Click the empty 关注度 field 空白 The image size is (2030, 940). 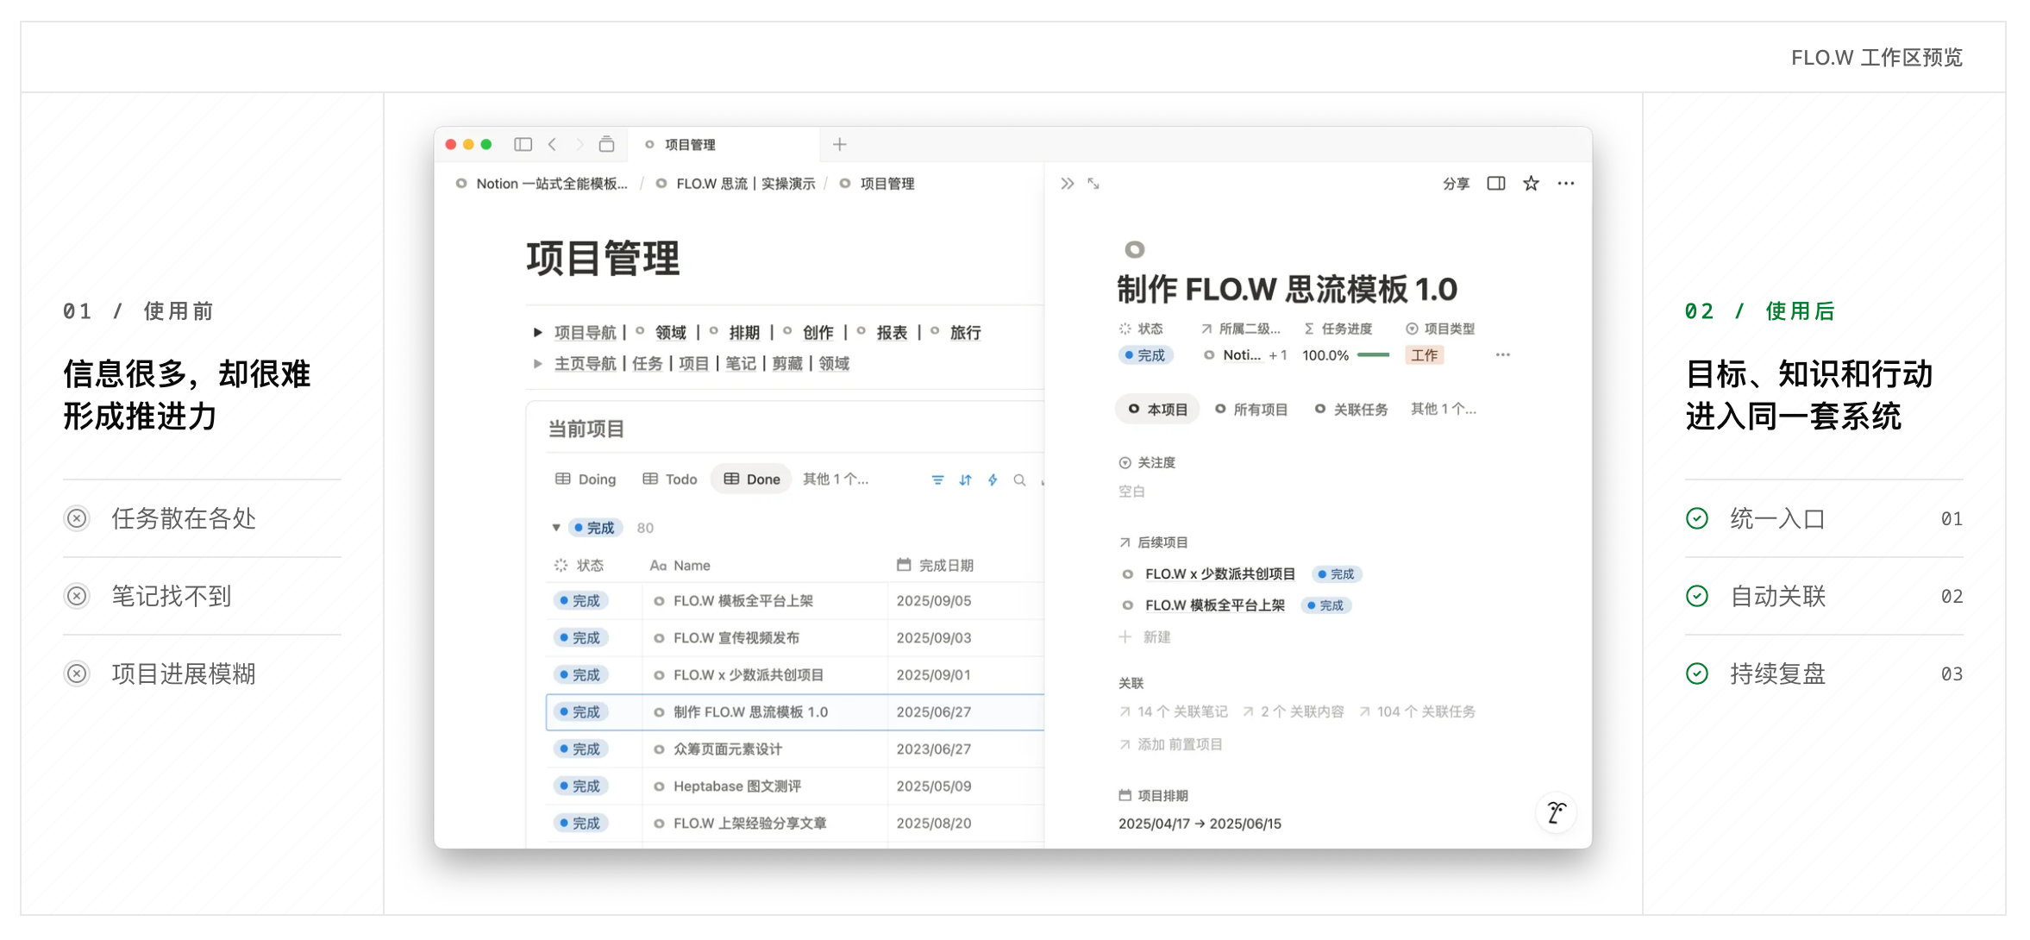tap(1131, 492)
